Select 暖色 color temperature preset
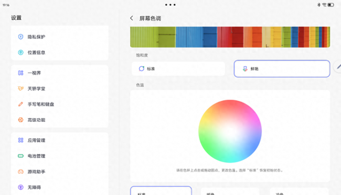341x195 pixels. (230, 191)
